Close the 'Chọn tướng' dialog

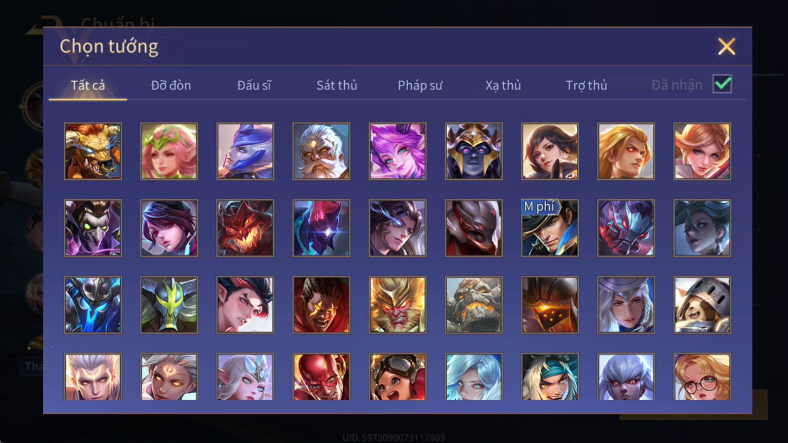pos(726,47)
